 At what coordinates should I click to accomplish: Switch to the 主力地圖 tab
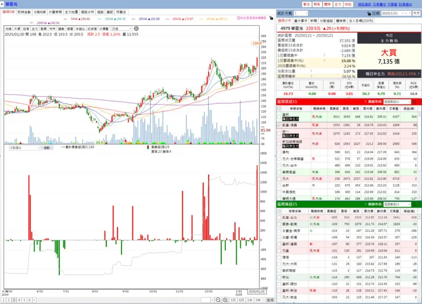[71, 12]
